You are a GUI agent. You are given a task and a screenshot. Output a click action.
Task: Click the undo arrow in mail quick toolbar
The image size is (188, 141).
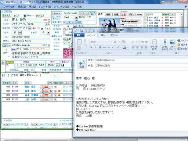[x=86, y=30]
